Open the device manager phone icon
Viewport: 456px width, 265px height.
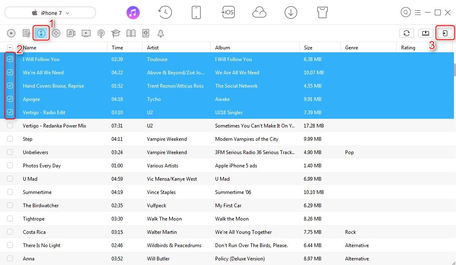(x=196, y=13)
